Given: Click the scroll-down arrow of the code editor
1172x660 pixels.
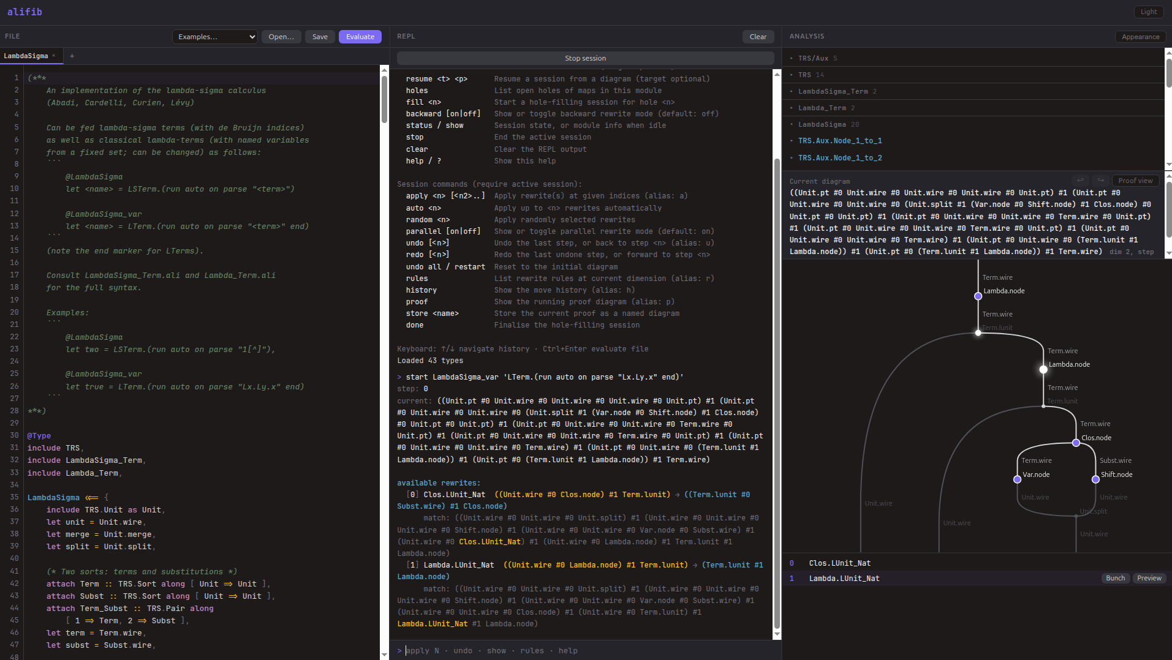Looking at the screenshot, I should click(384, 654).
